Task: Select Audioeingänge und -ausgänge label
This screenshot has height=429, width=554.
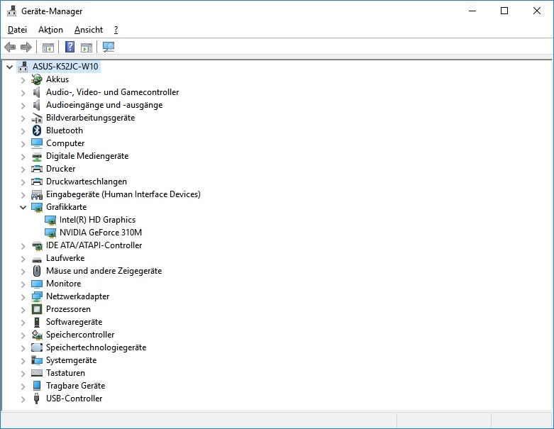Action: click(104, 105)
